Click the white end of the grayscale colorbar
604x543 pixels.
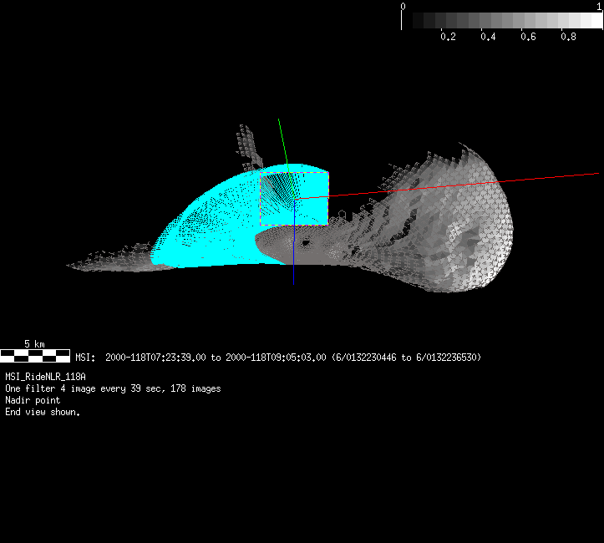pyautogui.click(x=593, y=20)
